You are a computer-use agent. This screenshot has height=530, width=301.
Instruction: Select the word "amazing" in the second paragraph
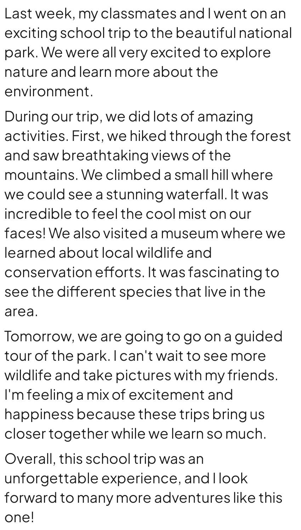point(225,117)
